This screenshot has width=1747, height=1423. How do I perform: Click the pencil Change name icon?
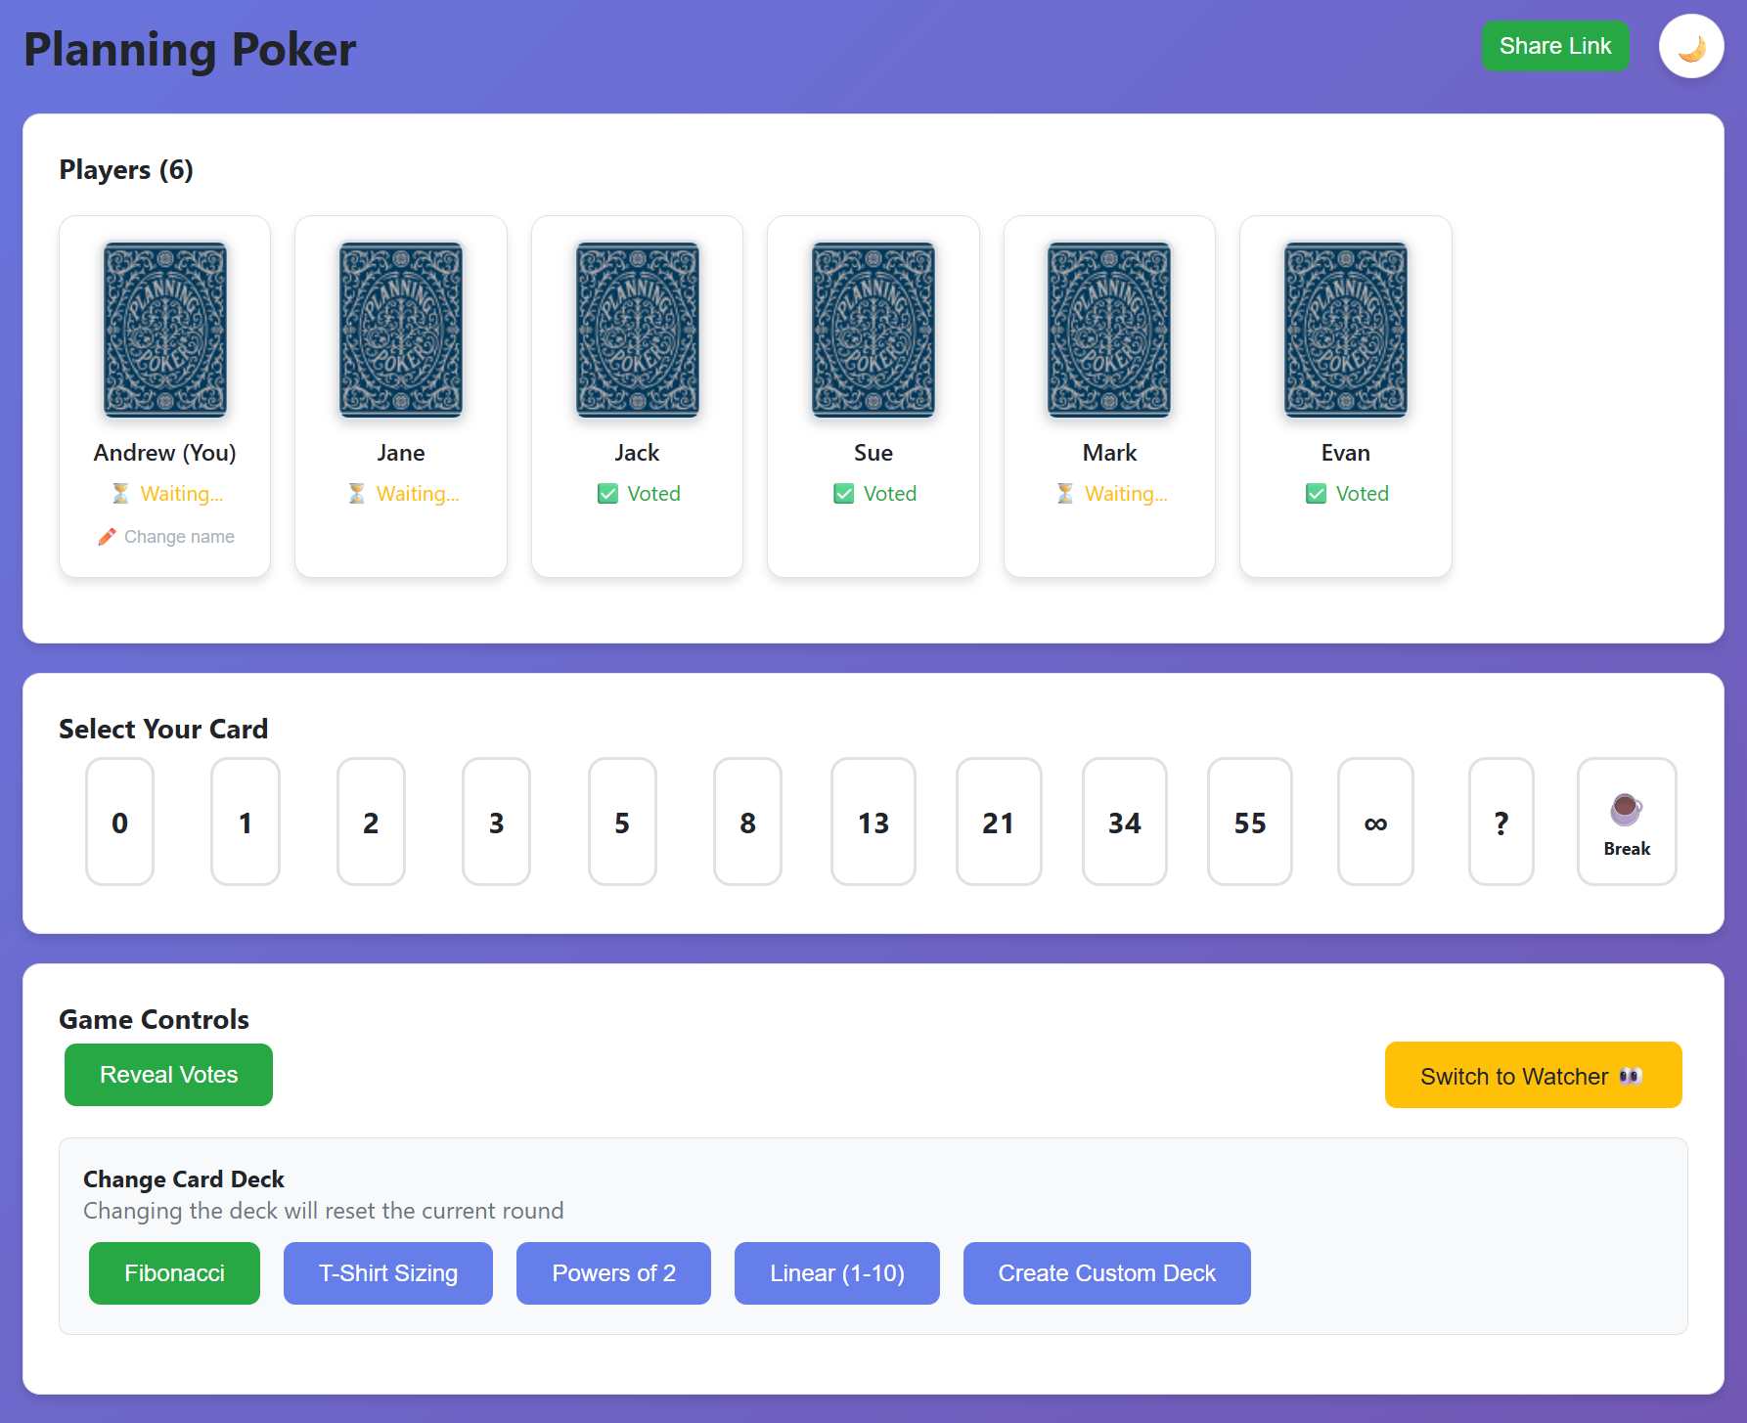(x=108, y=537)
